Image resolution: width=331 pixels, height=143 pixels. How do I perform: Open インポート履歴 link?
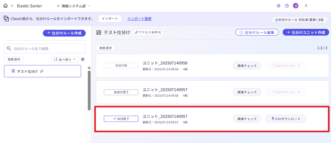coord(139,18)
